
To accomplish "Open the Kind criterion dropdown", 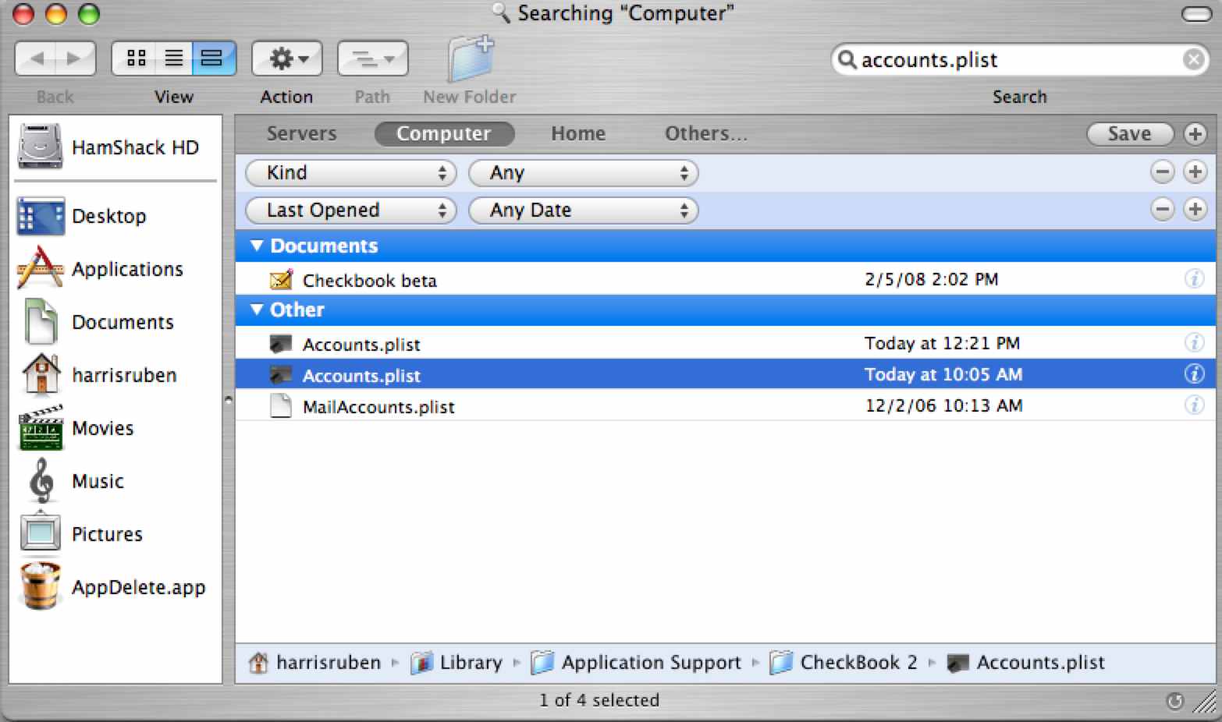I will point(350,172).
